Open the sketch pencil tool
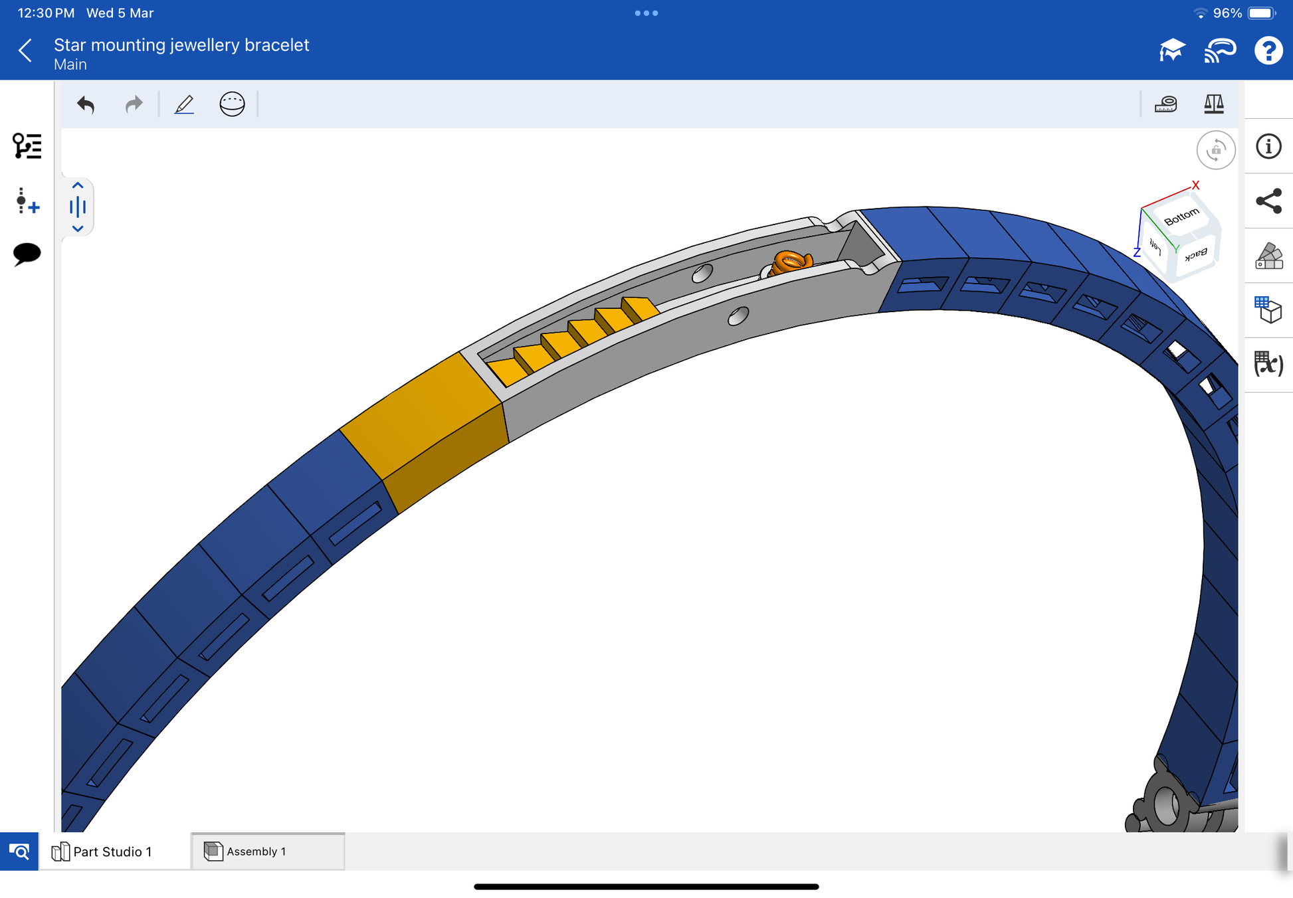This screenshot has width=1293, height=898. 184,104
